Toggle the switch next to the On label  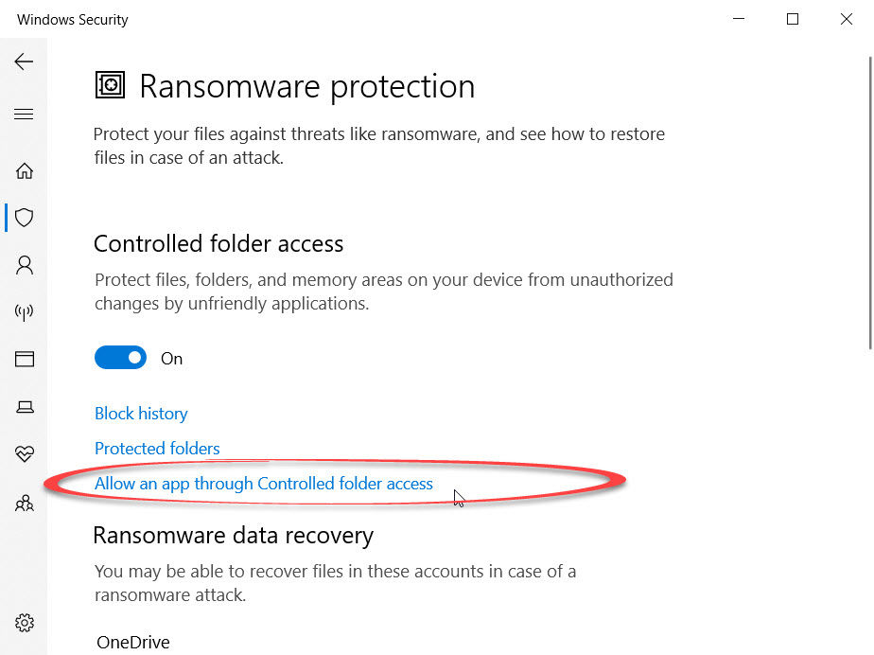(120, 357)
